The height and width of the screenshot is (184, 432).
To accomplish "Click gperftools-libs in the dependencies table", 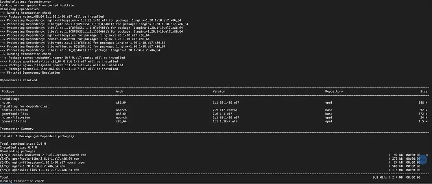I will [x=15, y=114].
